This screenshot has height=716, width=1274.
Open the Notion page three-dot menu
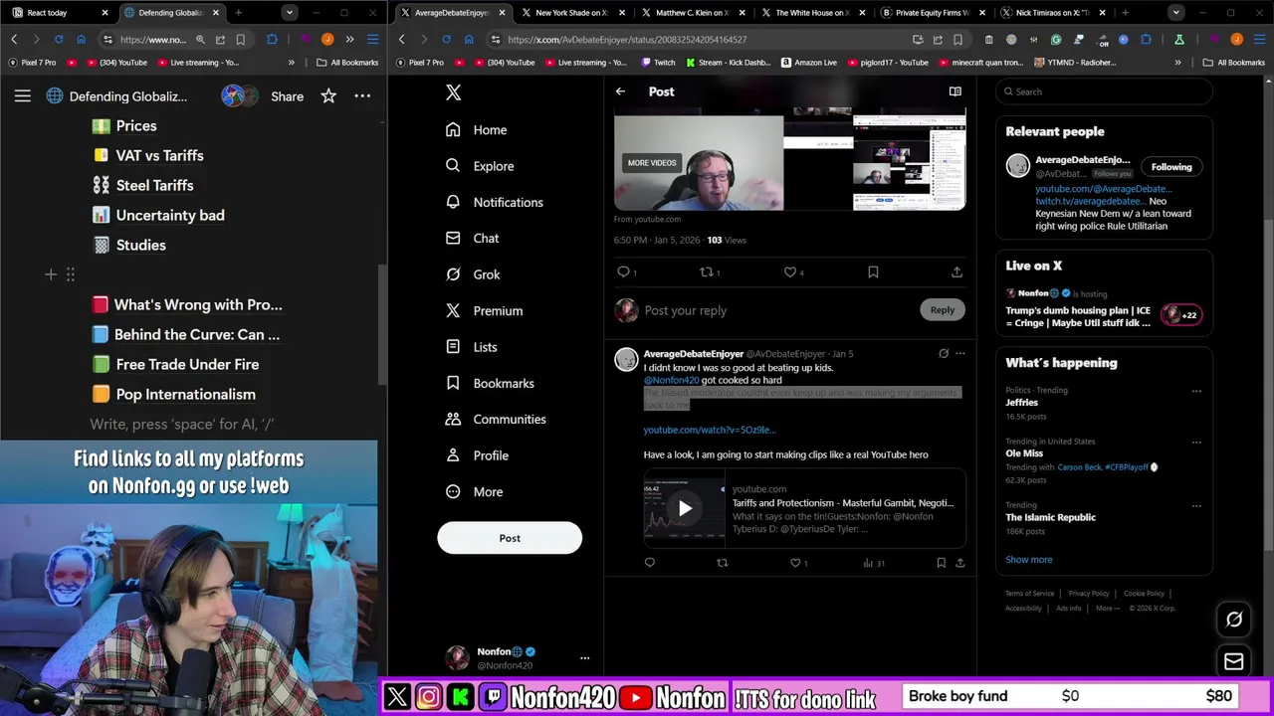pos(362,96)
